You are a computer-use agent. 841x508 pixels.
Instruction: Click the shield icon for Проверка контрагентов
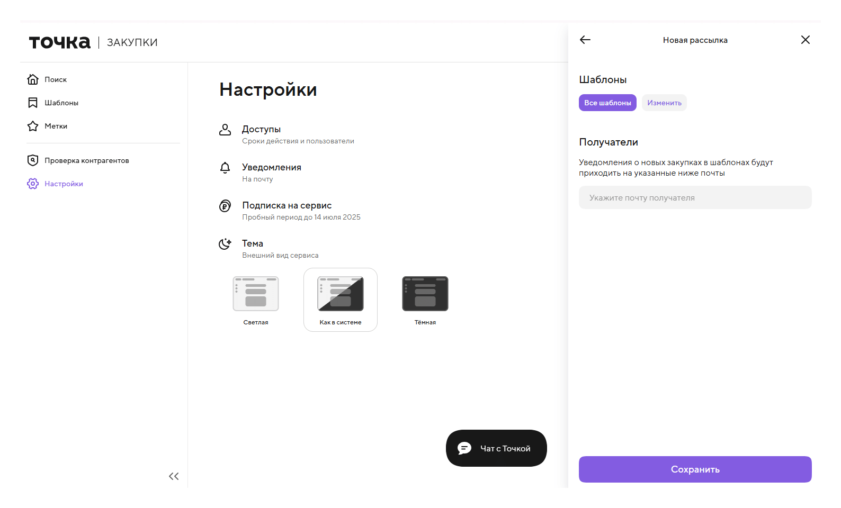pyautogui.click(x=33, y=160)
